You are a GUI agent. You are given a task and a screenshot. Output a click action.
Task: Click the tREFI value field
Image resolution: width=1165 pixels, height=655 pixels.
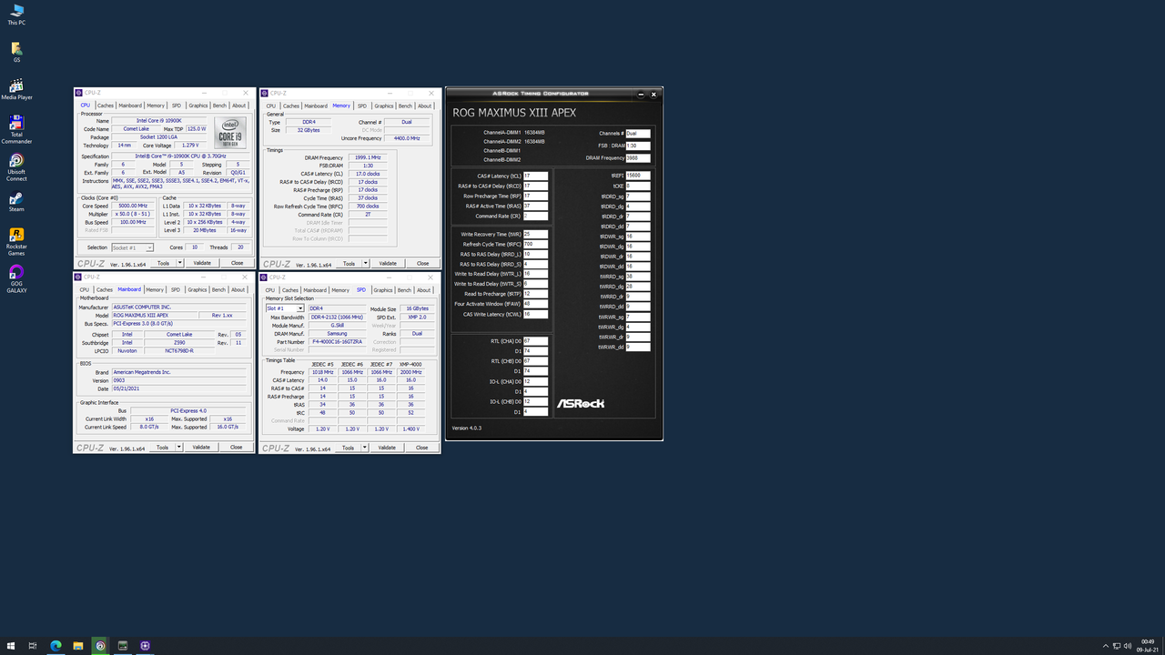(637, 176)
